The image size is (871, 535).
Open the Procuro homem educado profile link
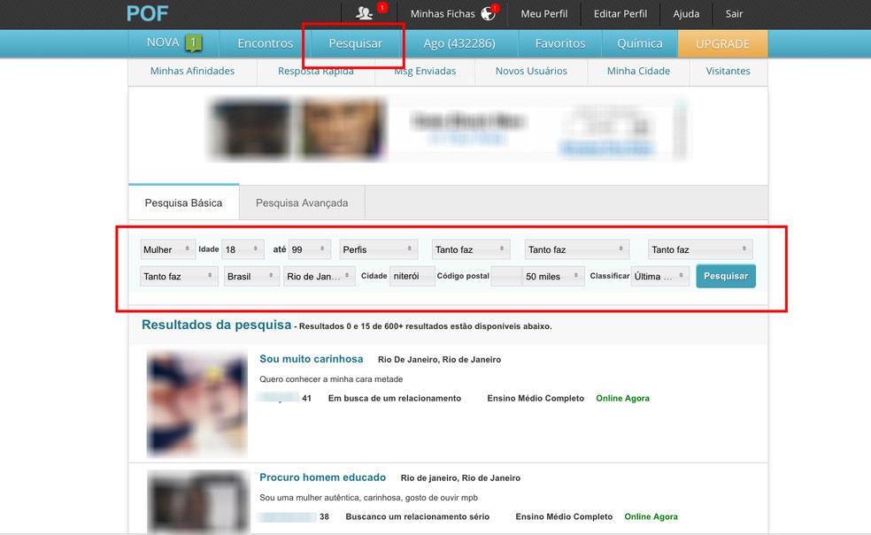(x=322, y=478)
